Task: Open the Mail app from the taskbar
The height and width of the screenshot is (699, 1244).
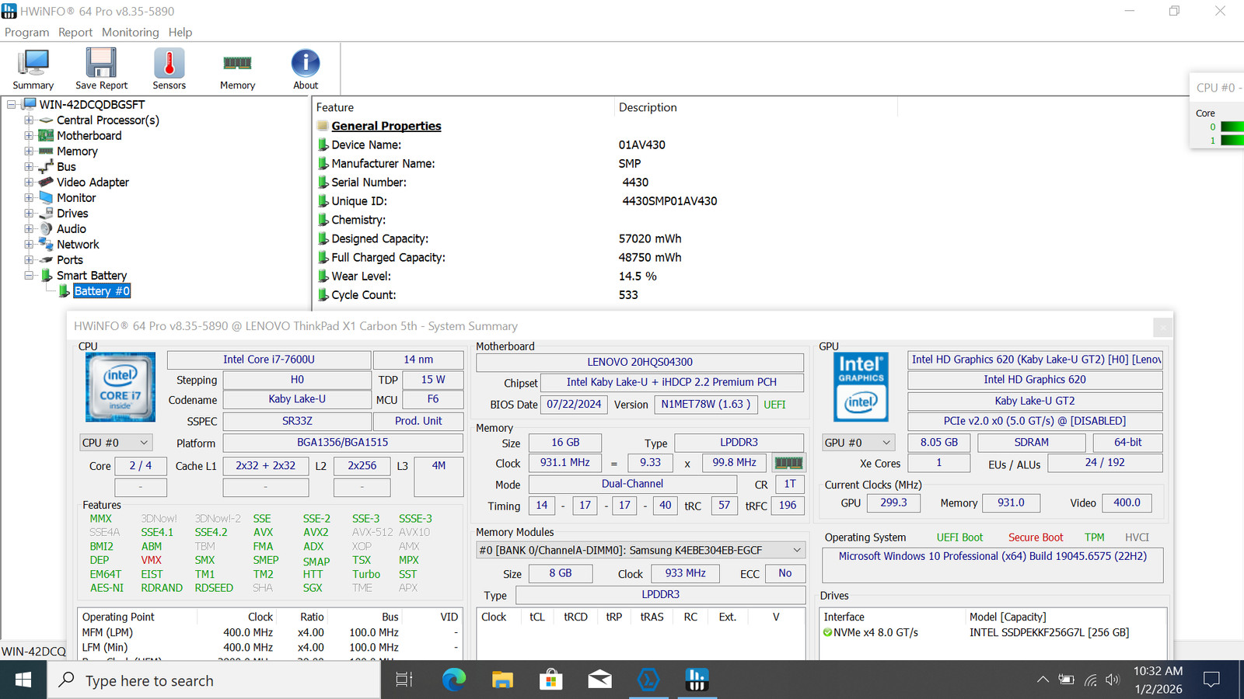Action: coord(599,680)
